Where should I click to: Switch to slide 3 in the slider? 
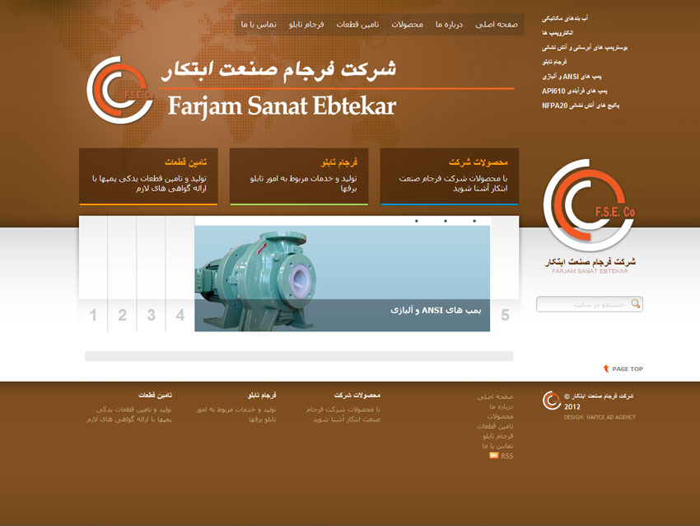coord(152,315)
